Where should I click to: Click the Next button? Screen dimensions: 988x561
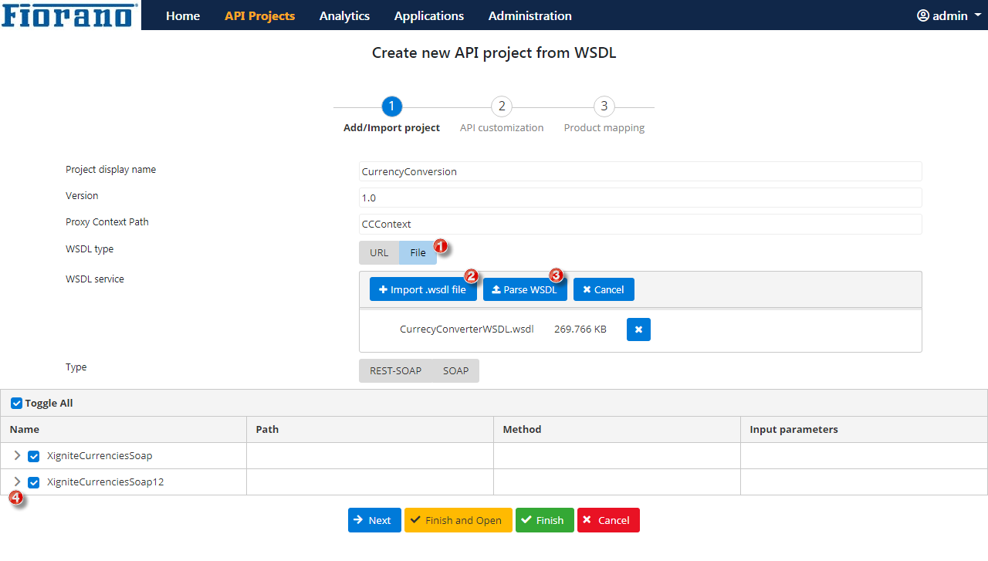pos(374,520)
